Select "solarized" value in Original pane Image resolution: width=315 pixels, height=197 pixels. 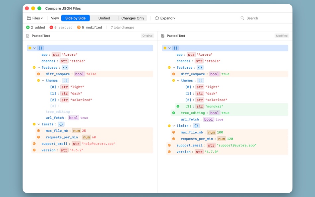(81, 100)
